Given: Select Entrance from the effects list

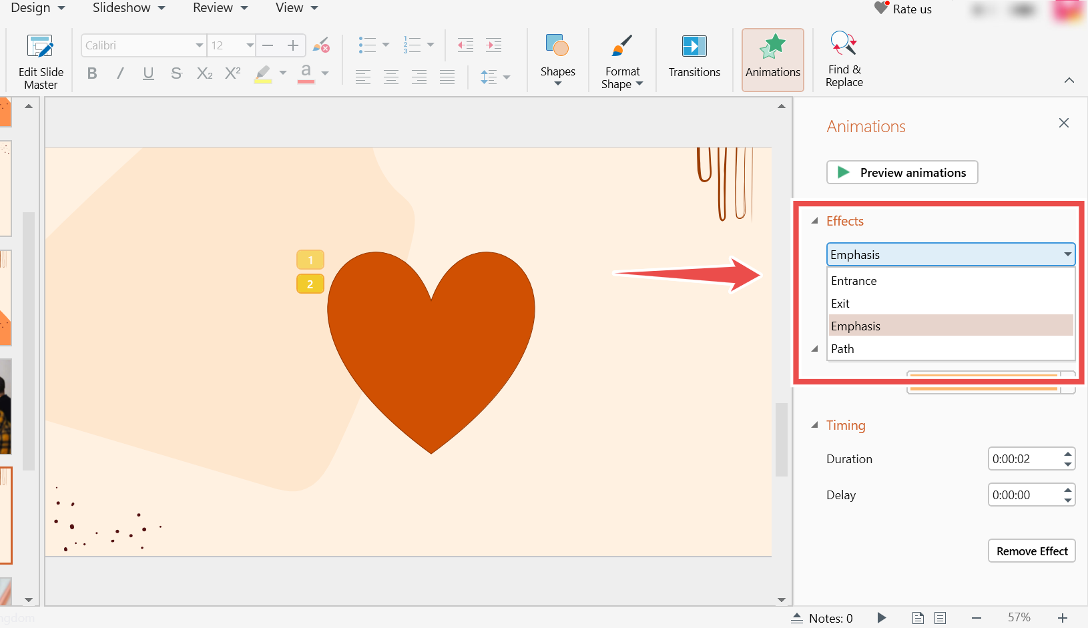Looking at the screenshot, I should pyautogui.click(x=854, y=281).
